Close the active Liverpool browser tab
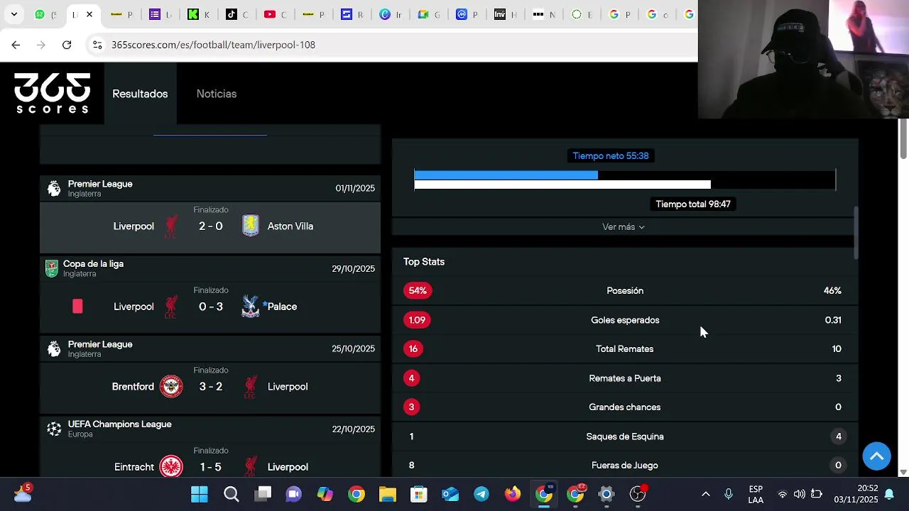909x511 pixels. (89, 14)
